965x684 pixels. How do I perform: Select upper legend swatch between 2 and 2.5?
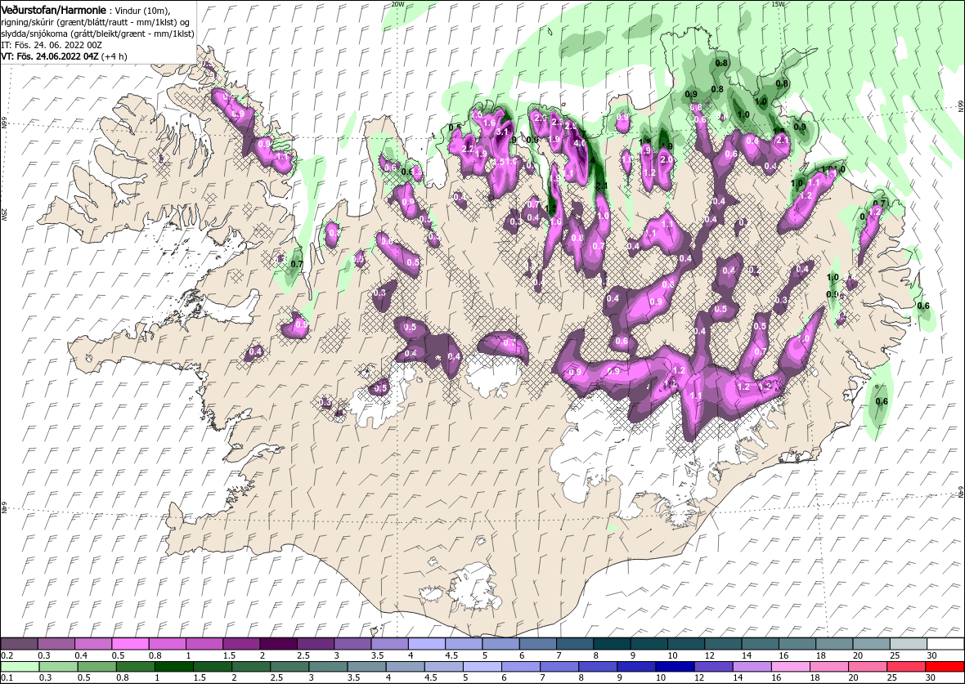pos(279,644)
